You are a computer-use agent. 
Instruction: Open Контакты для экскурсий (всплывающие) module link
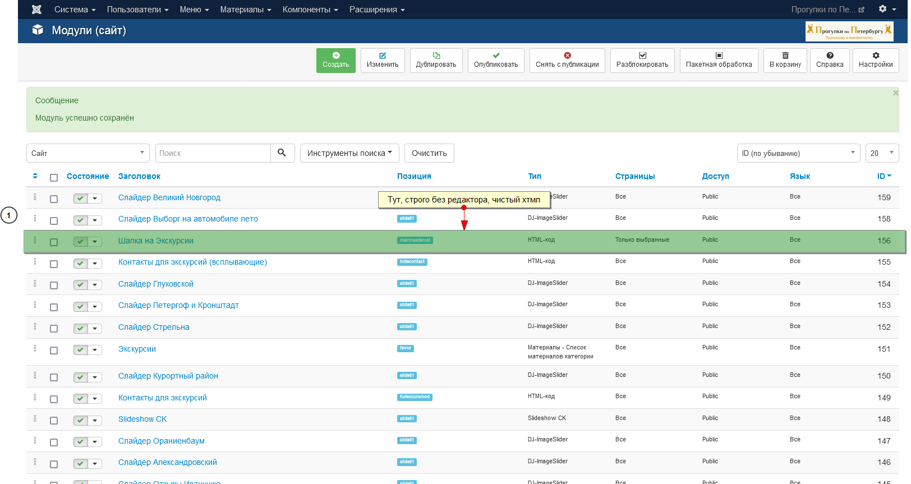click(x=192, y=262)
